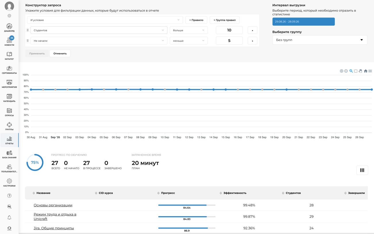Open the notifications bell icon
The height and width of the screenshot is (234, 374).
(9, 218)
